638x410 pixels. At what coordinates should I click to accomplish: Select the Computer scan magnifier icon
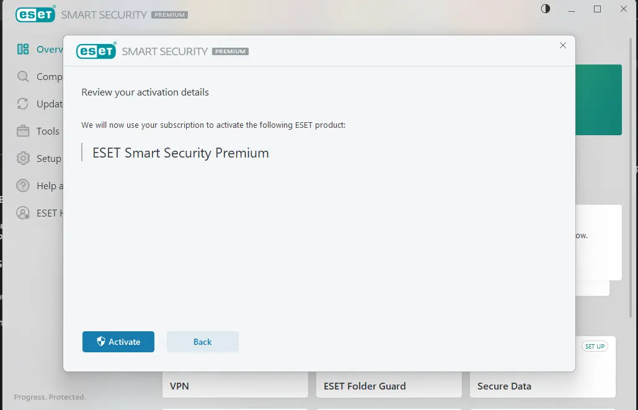(23, 76)
